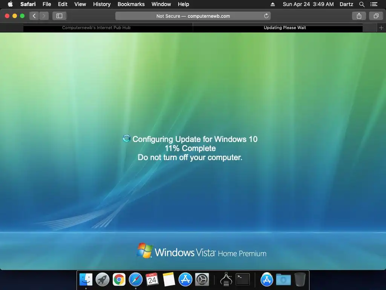This screenshot has height=290, width=386.
Task: Open System Preferences gear in Dock
Action: (x=202, y=280)
